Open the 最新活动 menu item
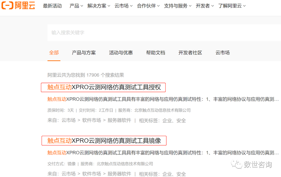The height and width of the screenshot is (177, 281). 52,6
